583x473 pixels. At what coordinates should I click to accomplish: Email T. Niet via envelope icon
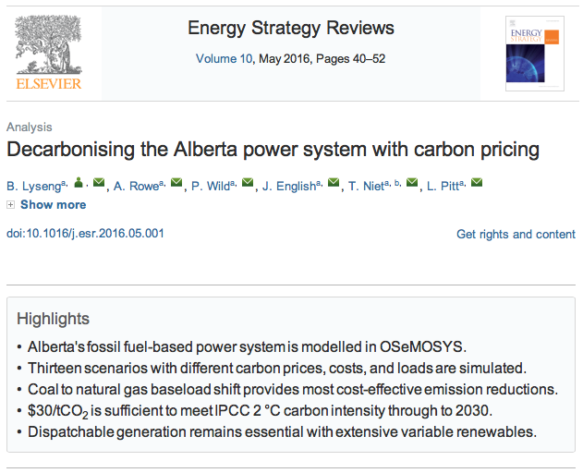[412, 183]
